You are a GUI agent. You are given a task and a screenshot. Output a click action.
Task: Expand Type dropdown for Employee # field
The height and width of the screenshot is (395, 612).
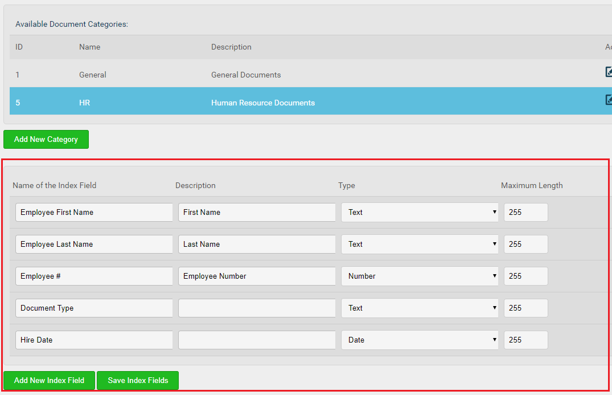(x=420, y=276)
